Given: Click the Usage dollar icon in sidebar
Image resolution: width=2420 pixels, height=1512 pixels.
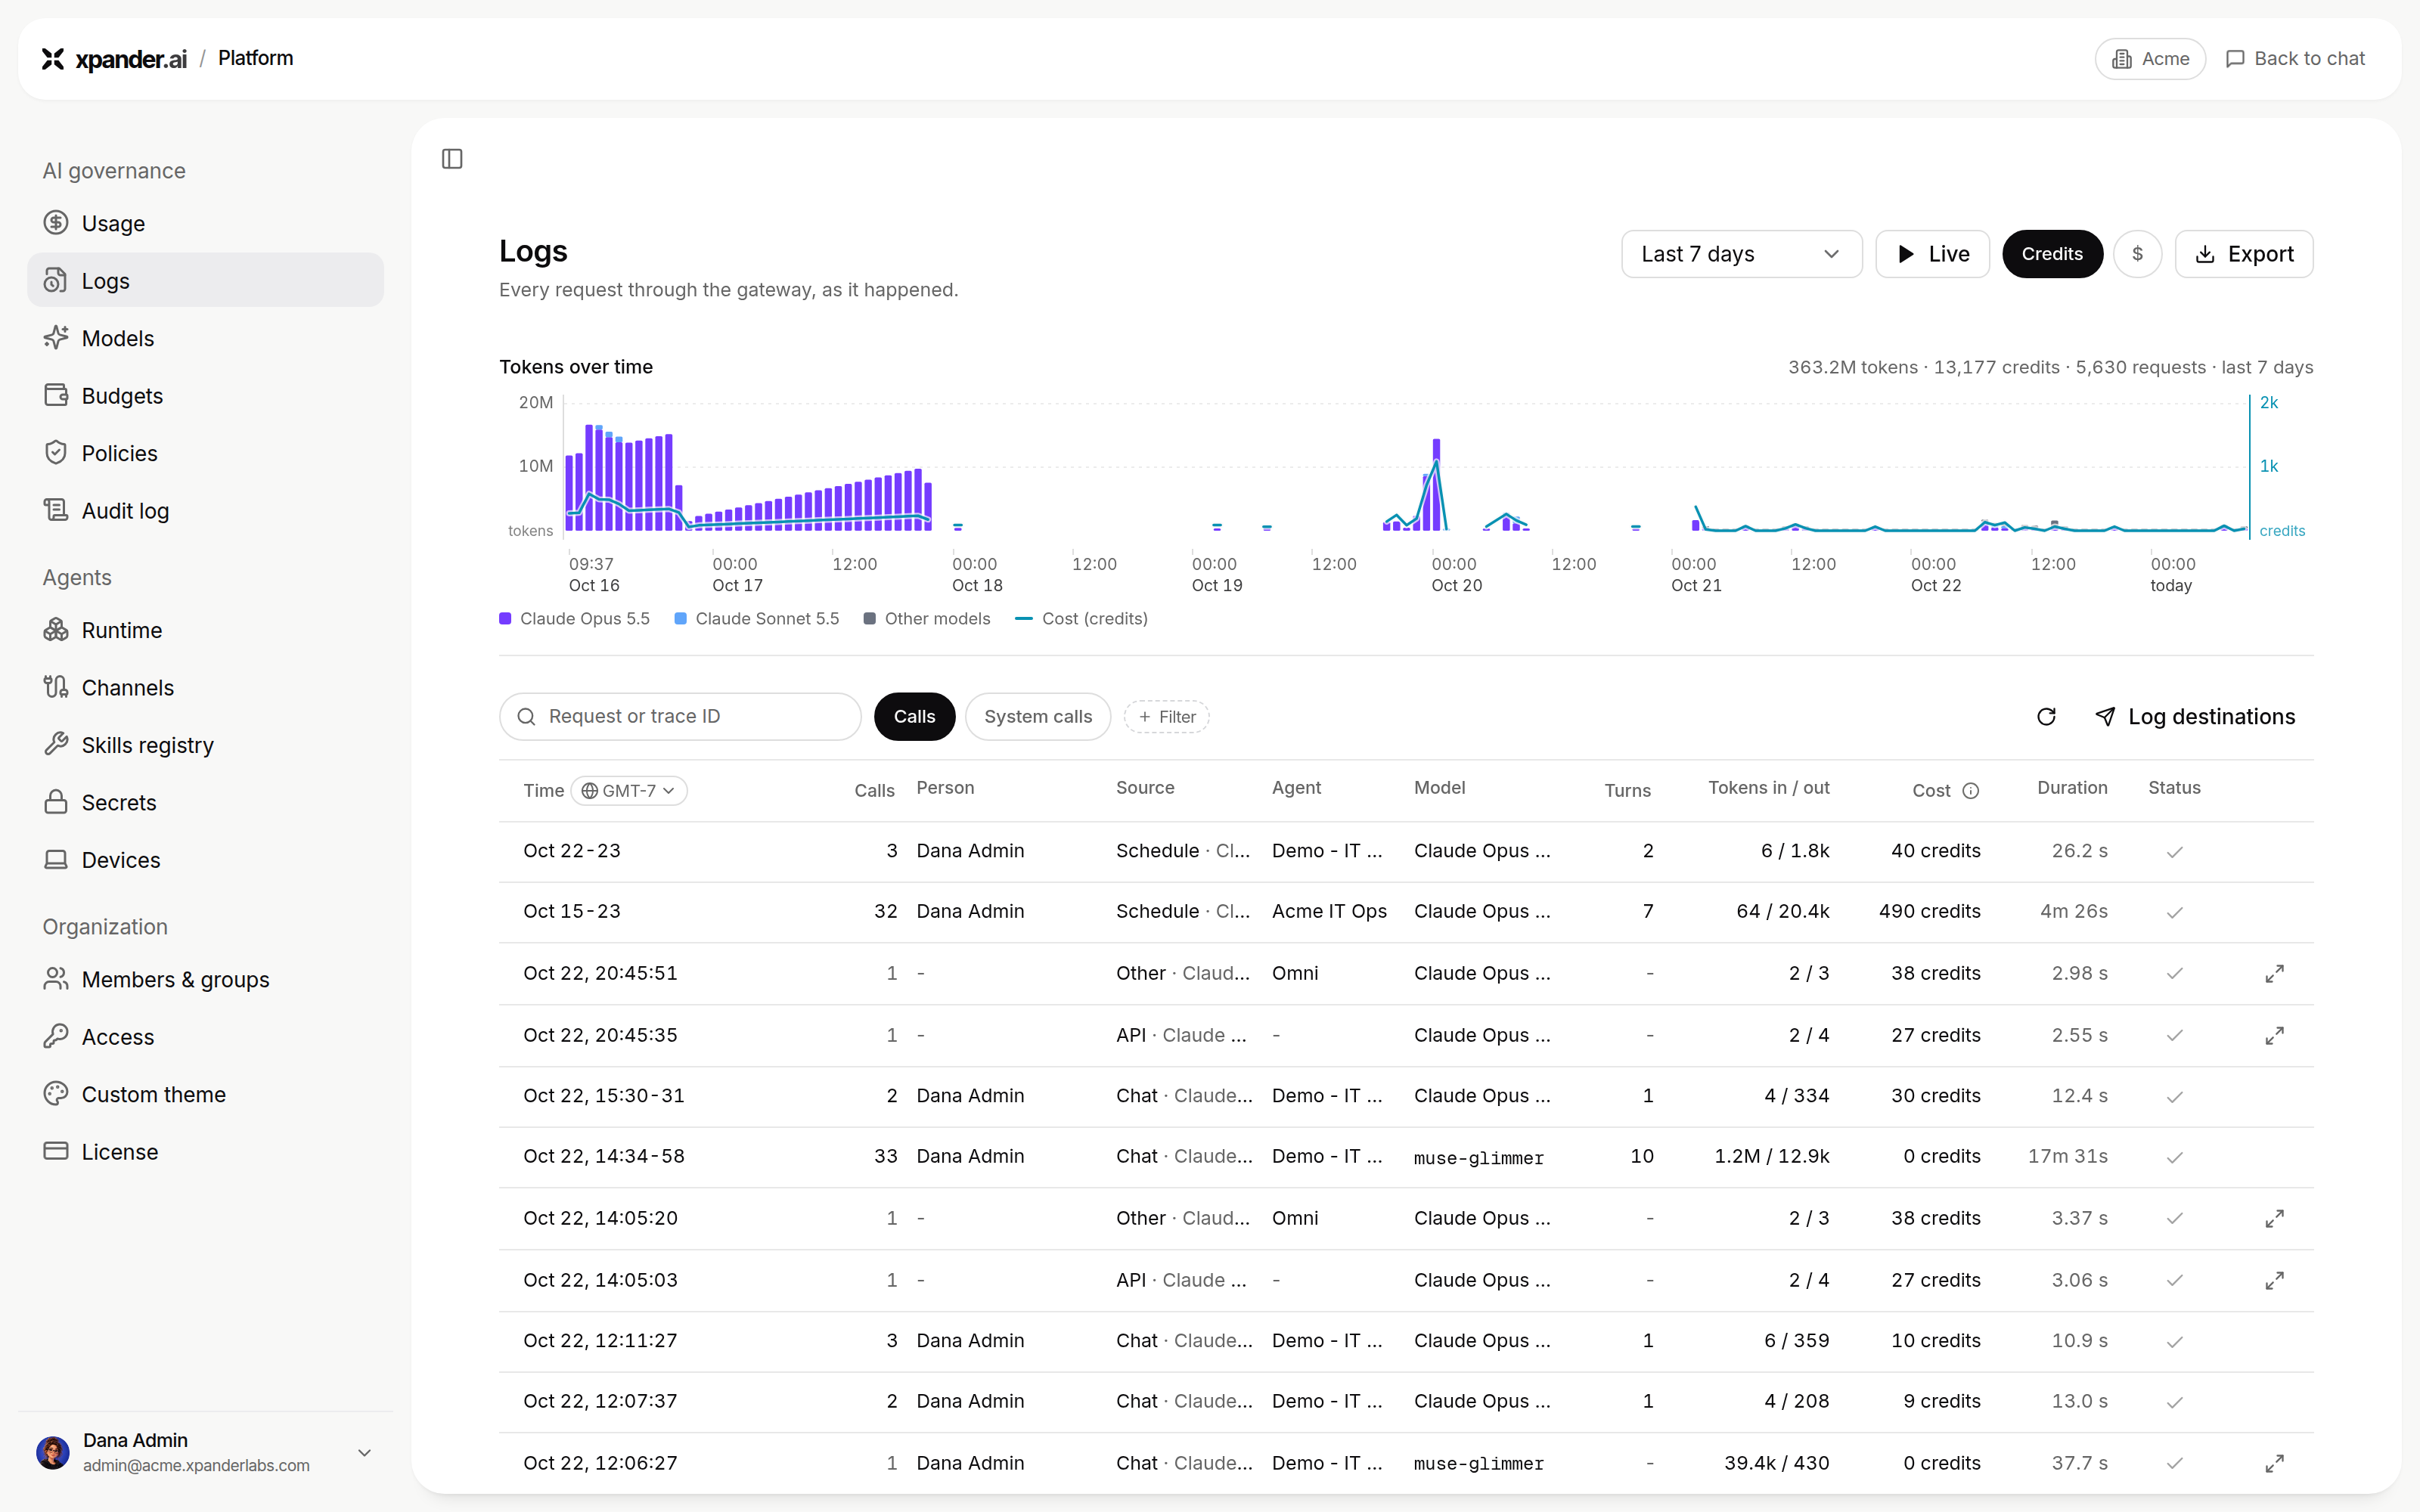Looking at the screenshot, I should [x=56, y=223].
